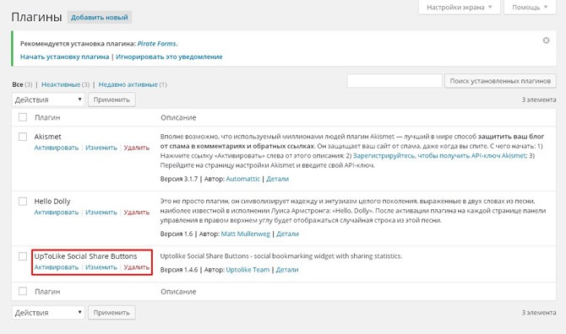Activate the Hello Dolly plugin

[57, 213]
